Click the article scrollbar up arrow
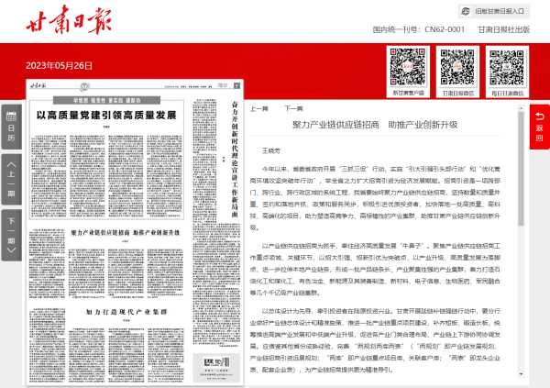 point(521,108)
